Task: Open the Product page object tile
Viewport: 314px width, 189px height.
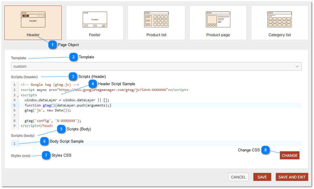Action: pyautogui.click(x=218, y=23)
